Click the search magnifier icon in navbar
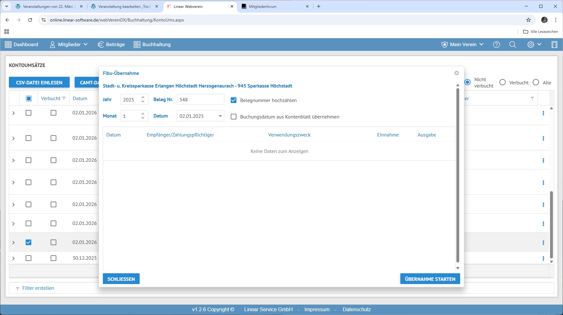The height and width of the screenshot is (315, 563). point(512,45)
